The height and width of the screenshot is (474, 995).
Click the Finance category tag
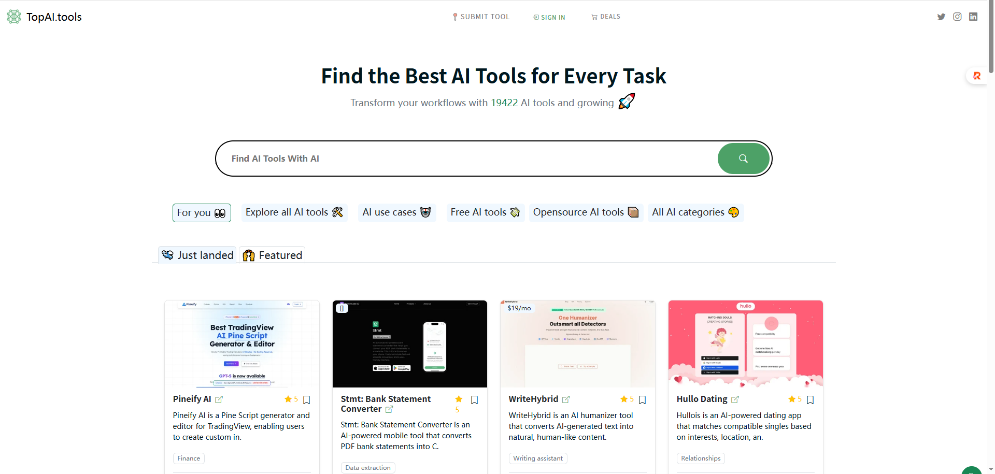coord(189,458)
